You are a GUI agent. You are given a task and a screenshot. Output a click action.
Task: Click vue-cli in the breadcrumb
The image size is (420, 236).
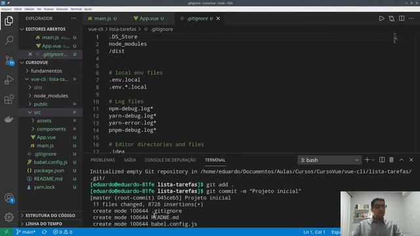[x=96, y=29]
